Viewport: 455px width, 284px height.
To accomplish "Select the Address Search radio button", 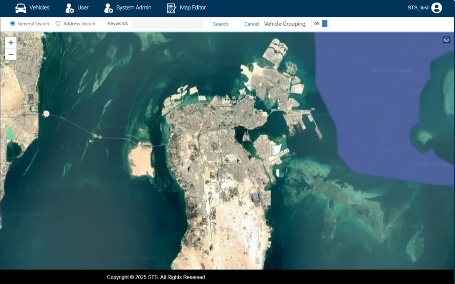I will (58, 24).
